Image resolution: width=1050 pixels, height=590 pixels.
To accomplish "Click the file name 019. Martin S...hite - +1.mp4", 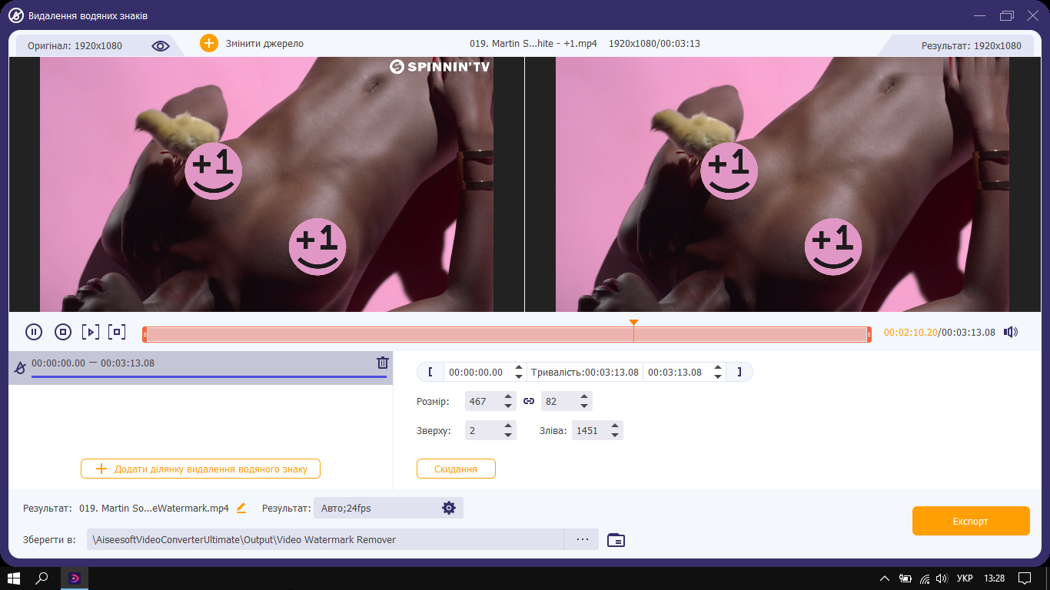I will click(533, 44).
